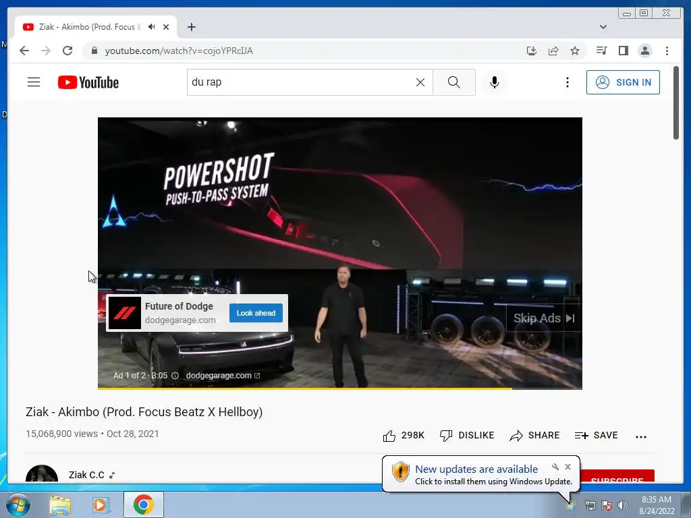Share this page from address bar

coord(553,51)
